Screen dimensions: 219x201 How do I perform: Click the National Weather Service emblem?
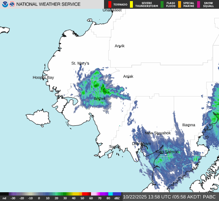pyautogui.click(x=12, y=4)
